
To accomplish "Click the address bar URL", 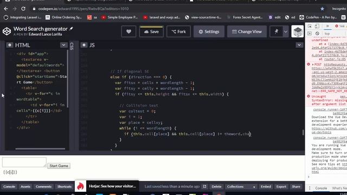I will [x=83, y=9].
